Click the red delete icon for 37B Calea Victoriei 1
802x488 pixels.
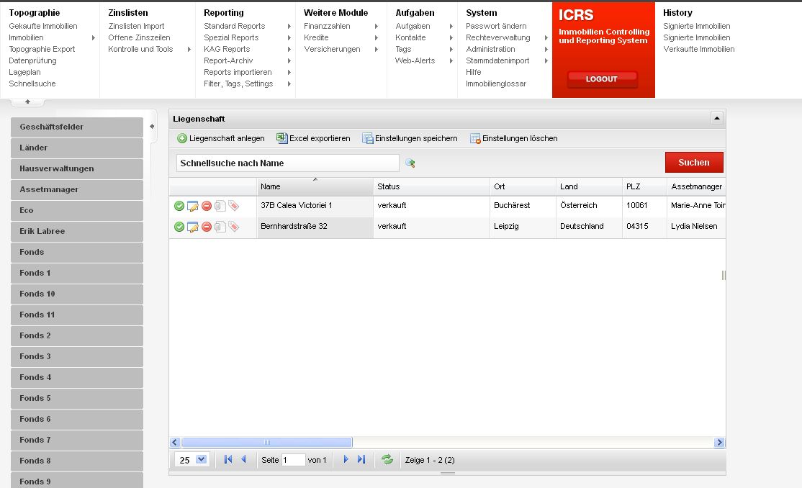tap(207, 206)
